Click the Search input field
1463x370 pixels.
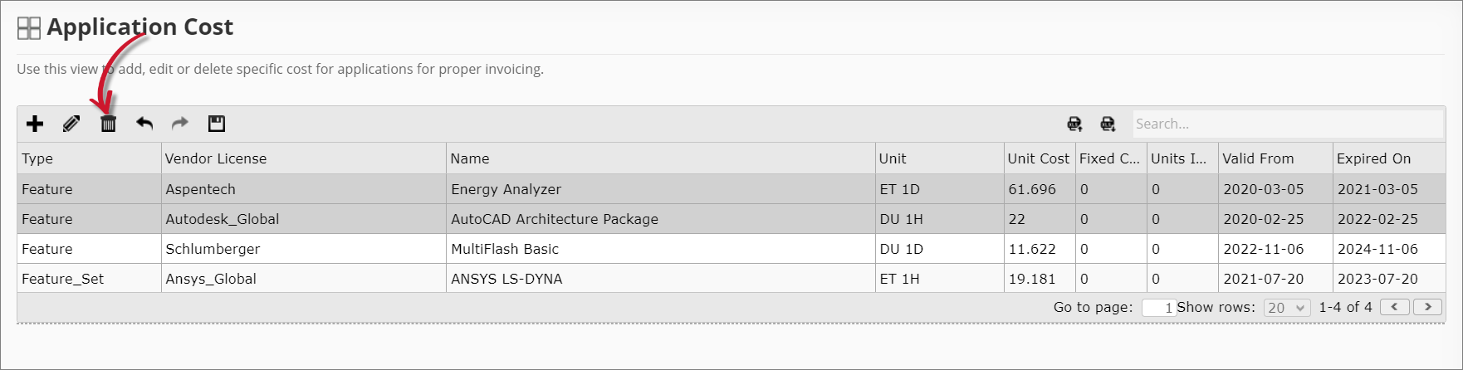coord(1287,124)
